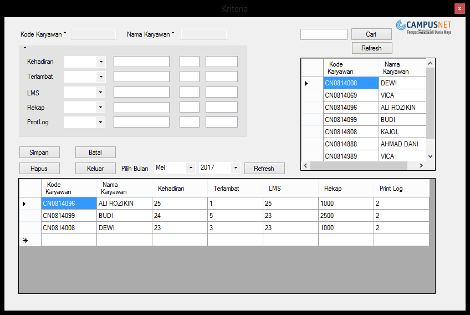470x315 pixels.
Task: Close the Kriteria window
Action: [459, 8]
